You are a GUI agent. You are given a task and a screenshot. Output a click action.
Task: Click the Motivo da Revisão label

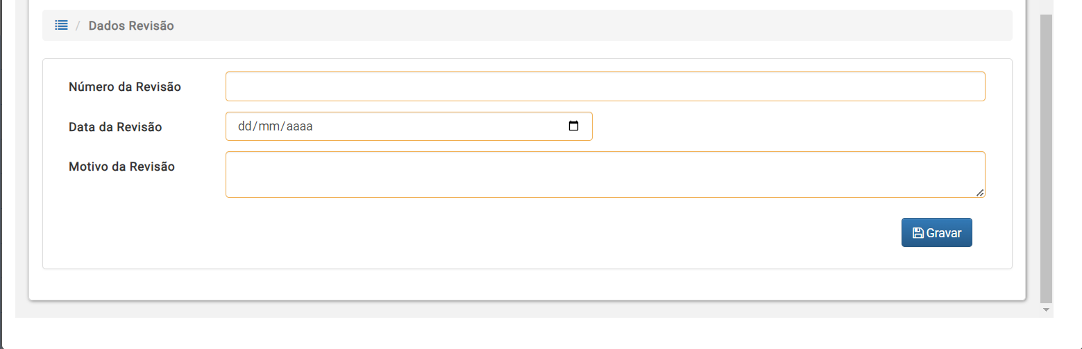tap(121, 167)
